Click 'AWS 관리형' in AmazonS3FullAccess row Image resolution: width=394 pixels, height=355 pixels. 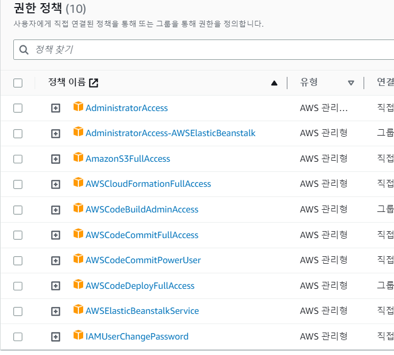point(324,159)
